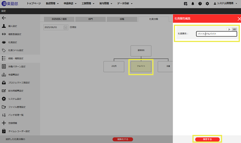The width and height of the screenshot is (241, 143).
Task: Click the 申請費設定 icon
Action: point(4,75)
